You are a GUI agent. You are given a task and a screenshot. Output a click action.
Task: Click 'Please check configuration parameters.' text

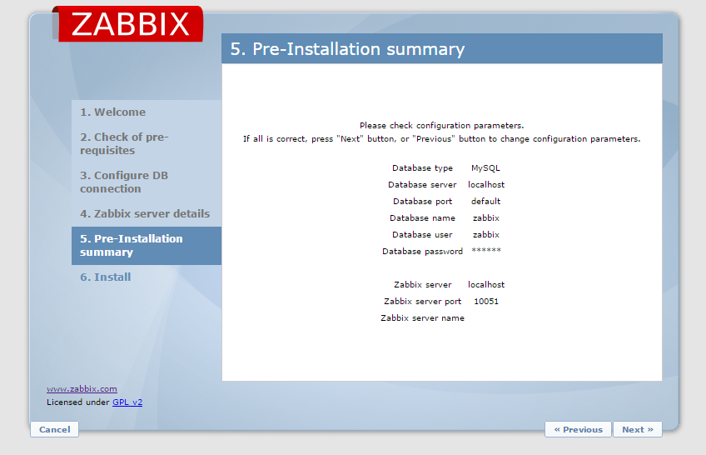click(x=442, y=125)
